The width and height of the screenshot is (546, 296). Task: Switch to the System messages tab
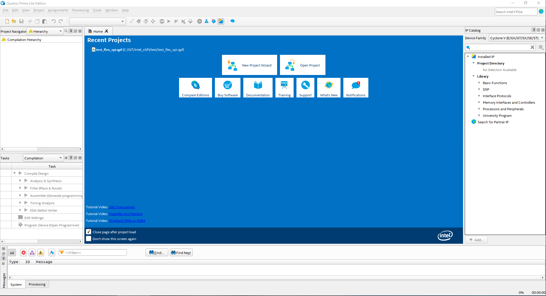pos(16,284)
